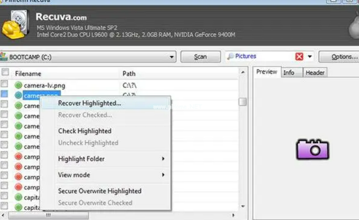Click the magnifier icon in Pictures filter box
The width and height of the screenshot is (359, 220).
(x=231, y=56)
